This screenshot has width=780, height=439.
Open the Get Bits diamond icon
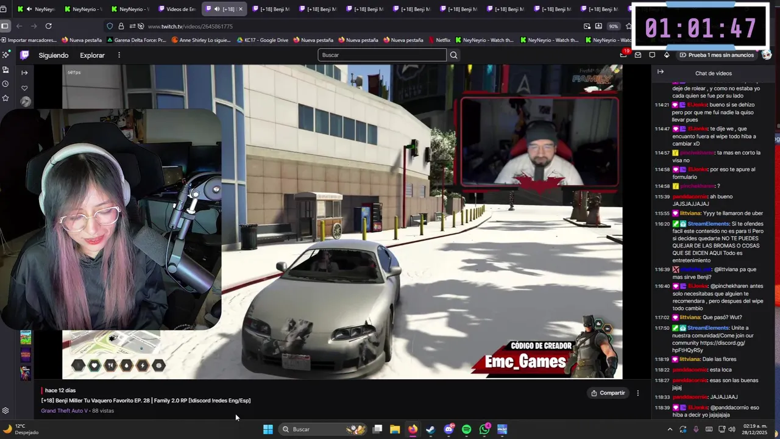(x=667, y=55)
